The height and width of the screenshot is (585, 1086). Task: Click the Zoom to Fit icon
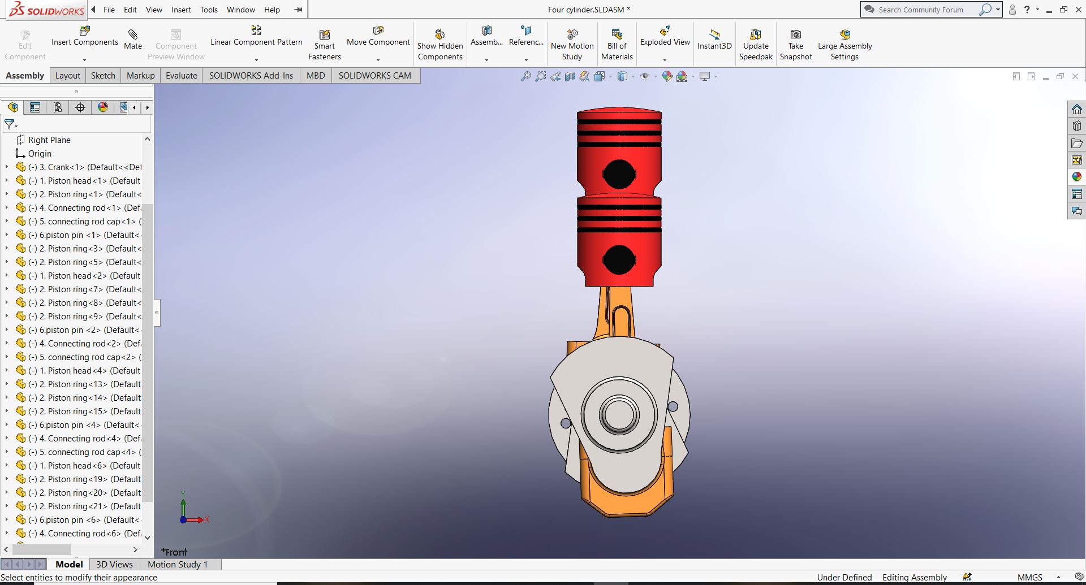click(525, 76)
